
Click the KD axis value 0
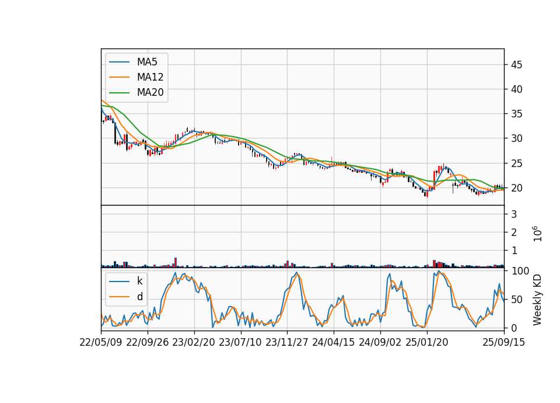tap(514, 328)
